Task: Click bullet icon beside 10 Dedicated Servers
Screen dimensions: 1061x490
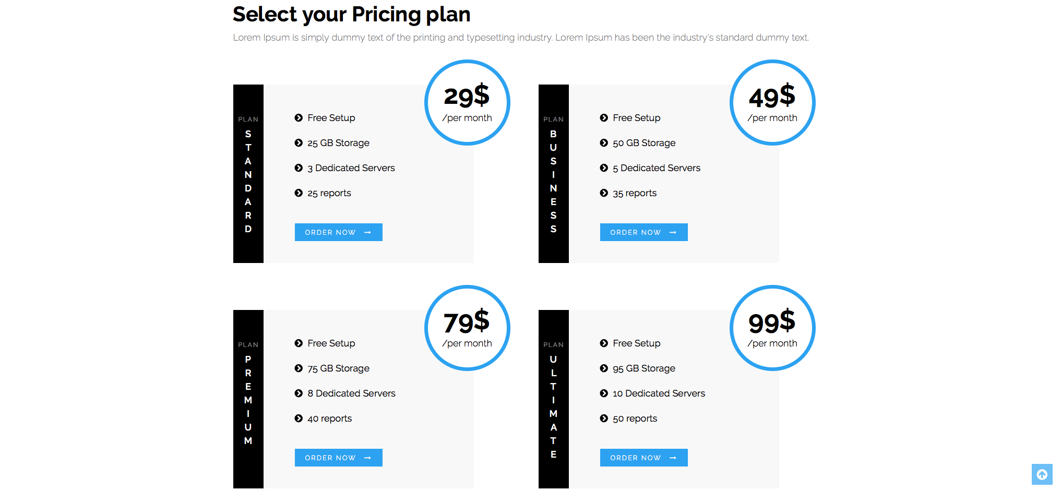Action: pos(604,393)
